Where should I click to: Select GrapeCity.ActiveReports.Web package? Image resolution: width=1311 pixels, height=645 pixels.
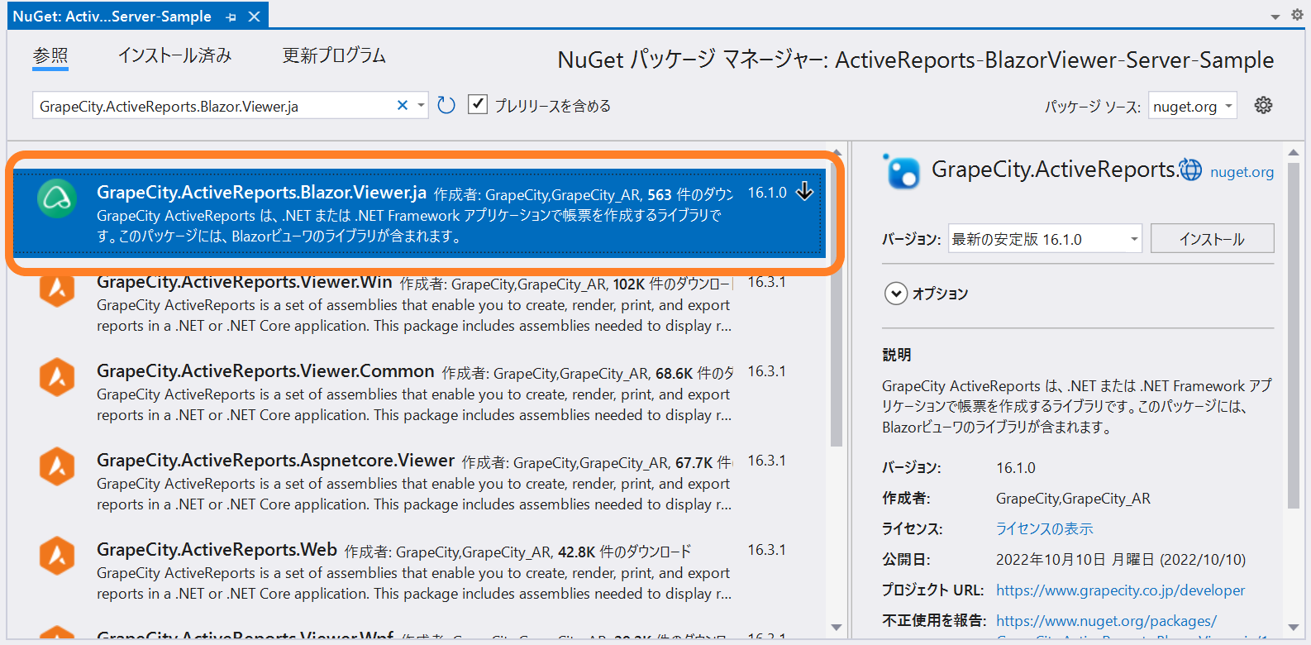(x=419, y=571)
